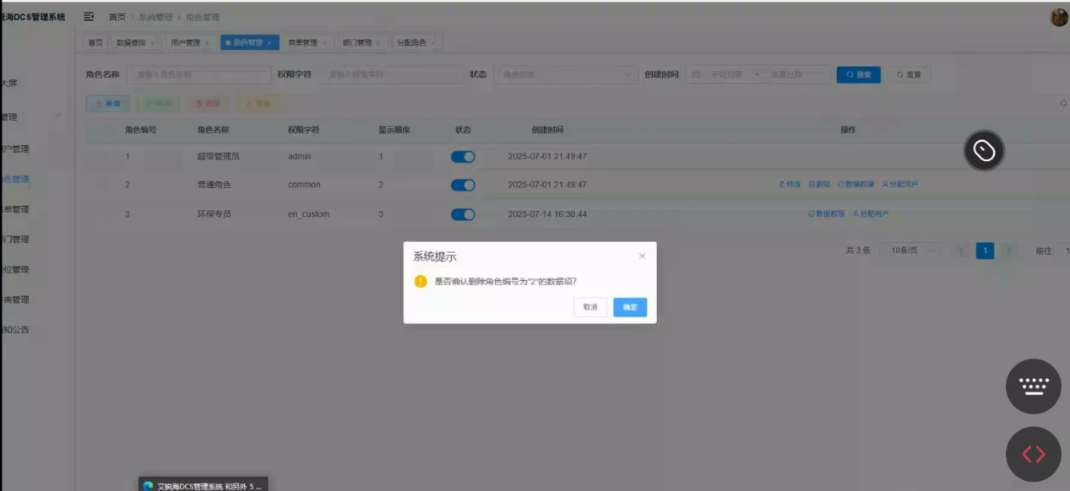The height and width of the screenshot is (491, 1070).
Task: Select the active 角色管理 tab
Action: 249,42
